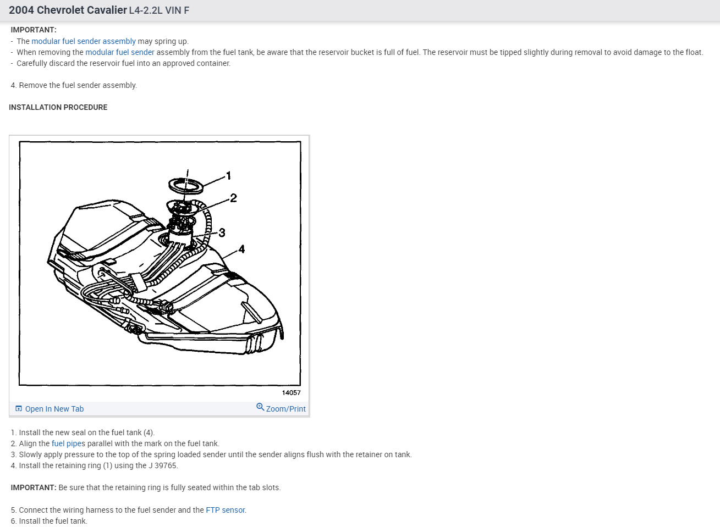Click "4. Remove the fuel sender assembly."
This screenshot has height=527, width=720.
coord(74,85)
